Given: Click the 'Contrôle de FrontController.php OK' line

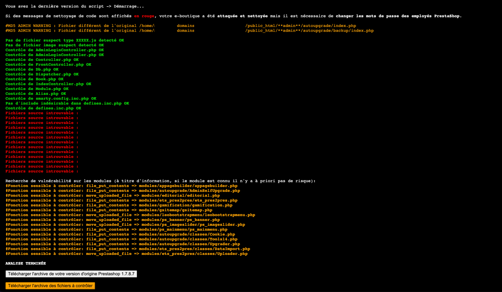Looking at the screenshot, I should [48, 65].
